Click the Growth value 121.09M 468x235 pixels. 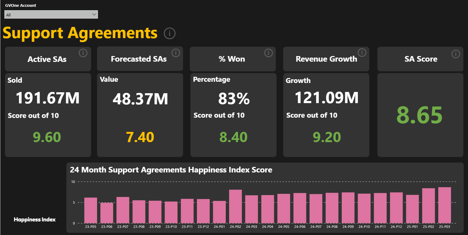click(327, 98)
